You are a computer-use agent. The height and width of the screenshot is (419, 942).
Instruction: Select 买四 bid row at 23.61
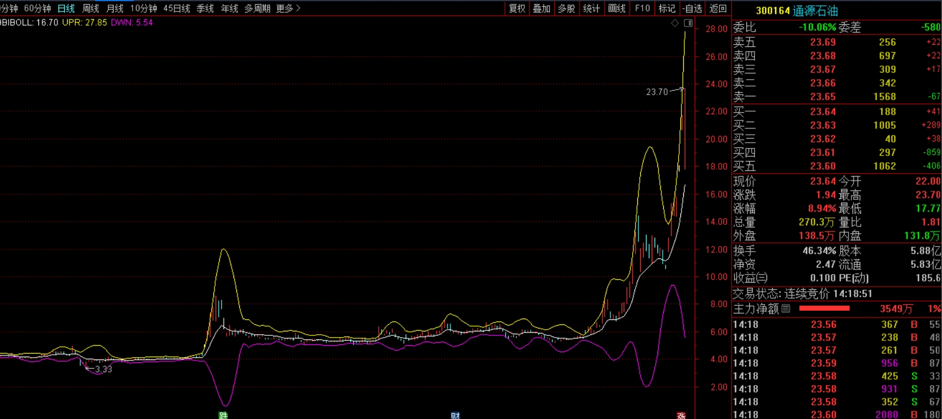(836, 152)
